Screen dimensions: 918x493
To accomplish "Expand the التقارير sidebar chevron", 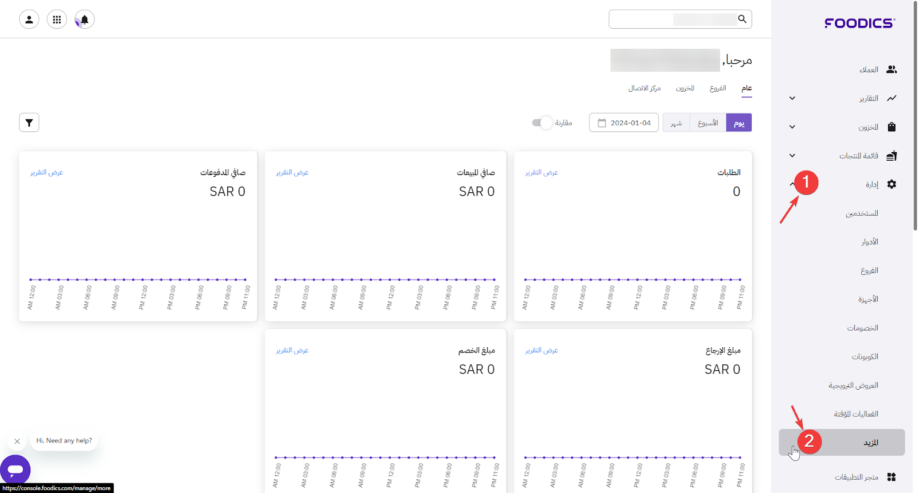I will (792, 98).
